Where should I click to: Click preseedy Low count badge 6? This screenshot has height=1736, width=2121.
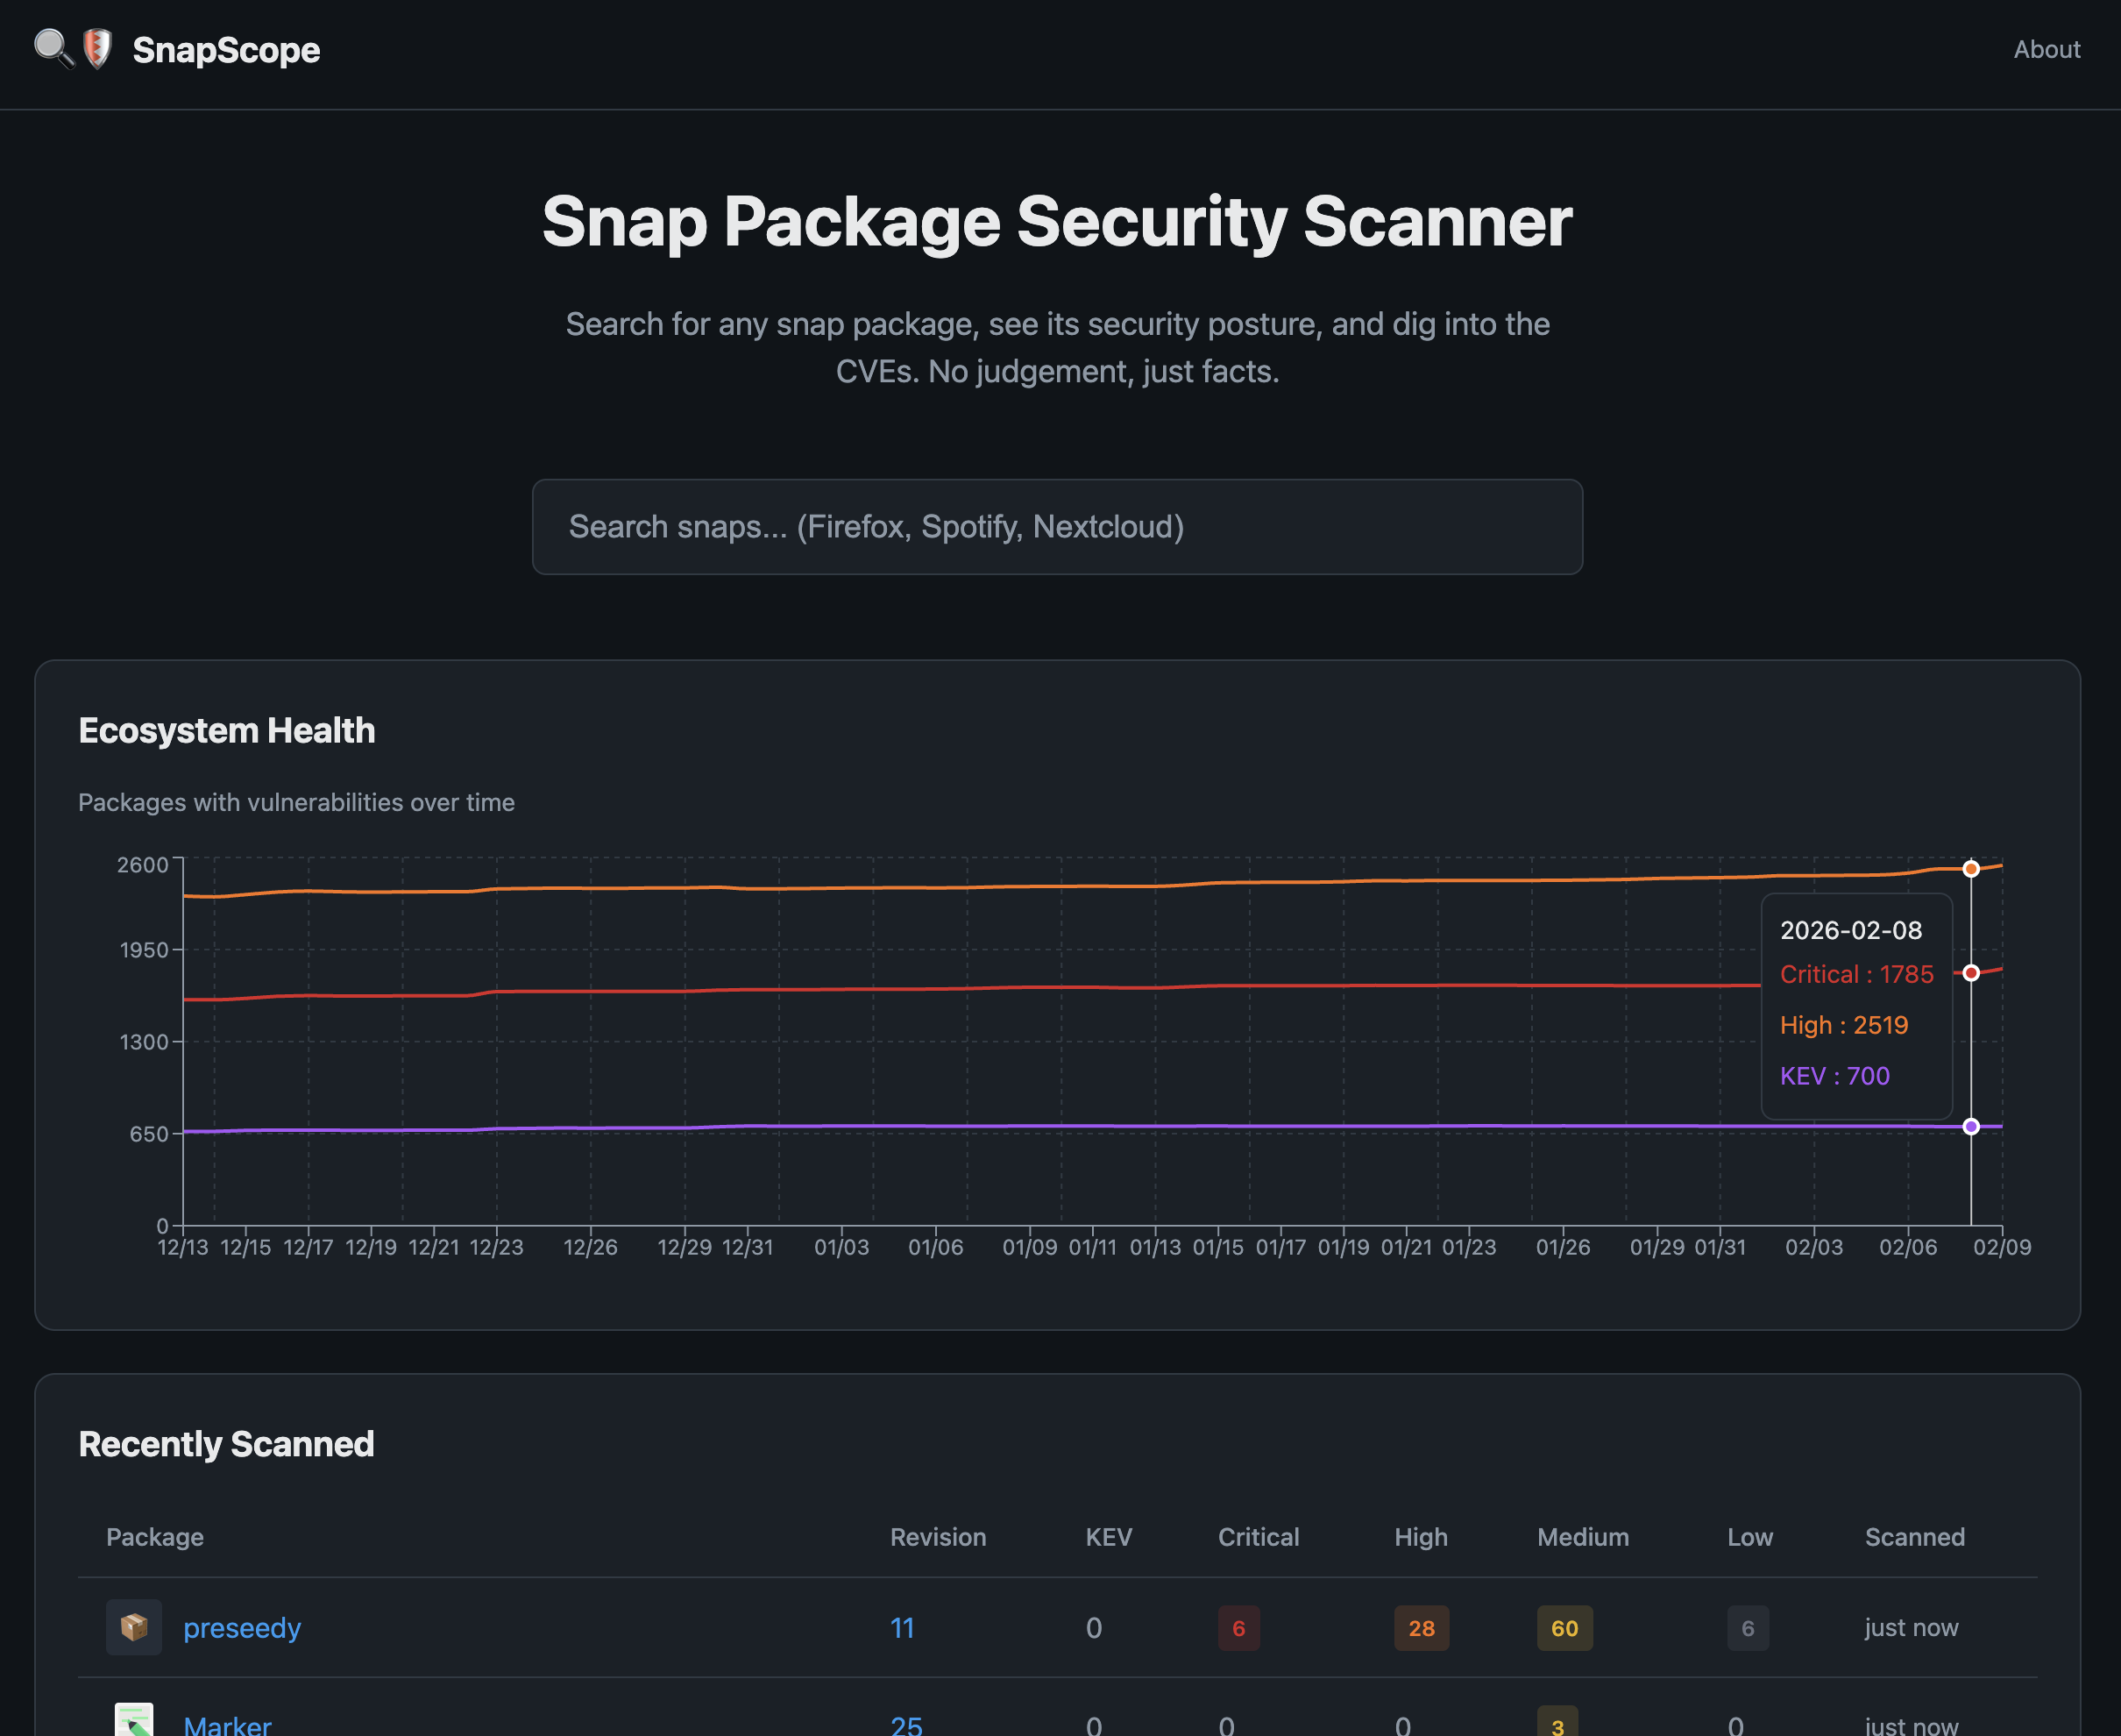point(1747,1628)
